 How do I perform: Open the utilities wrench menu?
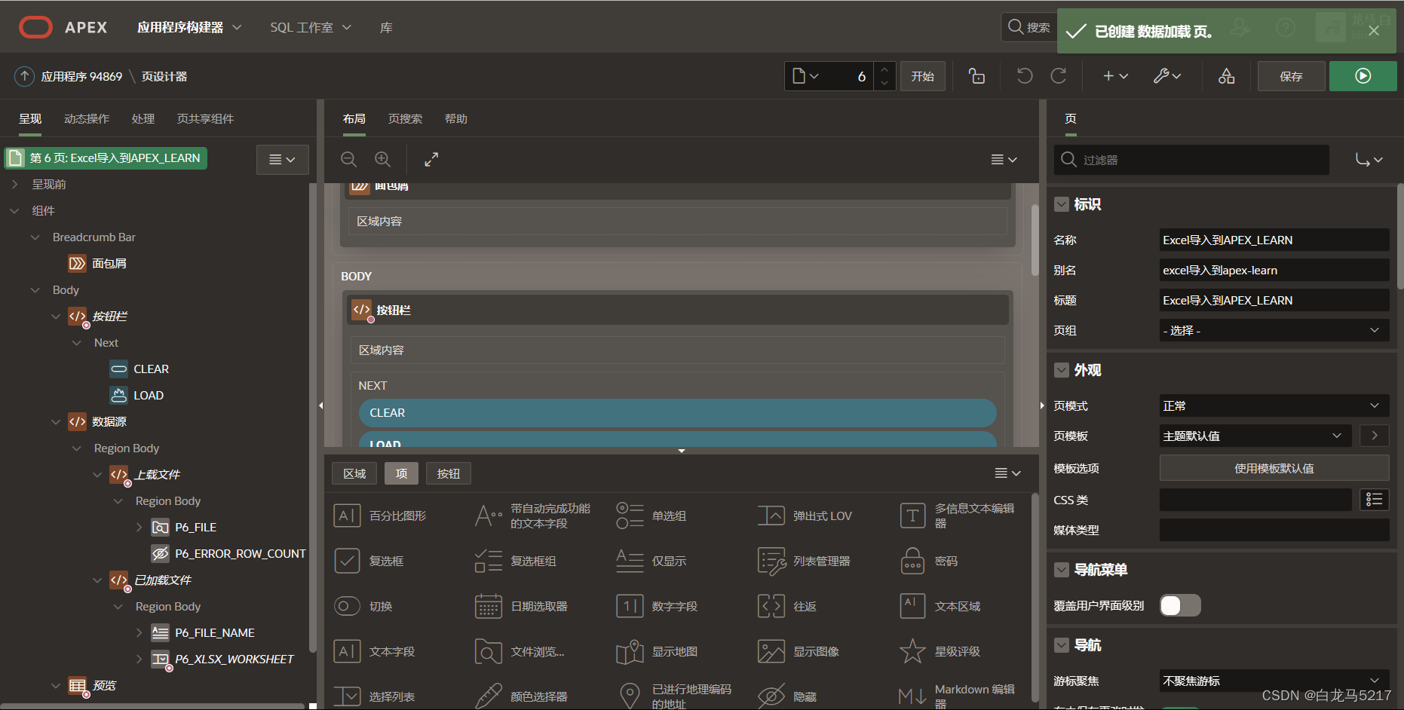tap(1166, 76)
